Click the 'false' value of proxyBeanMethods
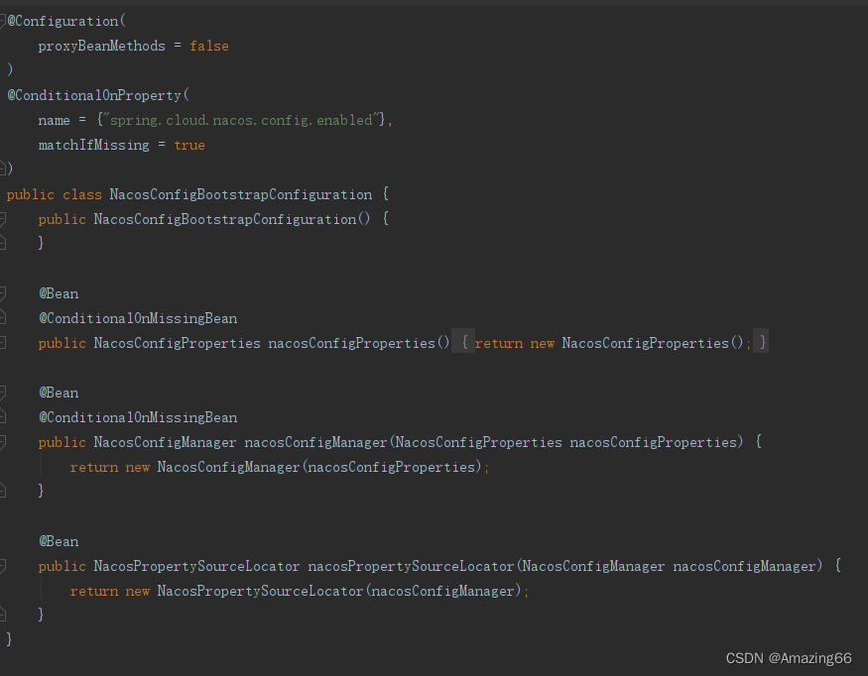The image size is (868, 676). 209,46
